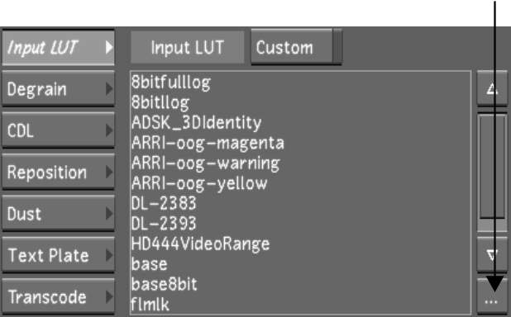Click the scroll down arrow button
Image resolution: width=511 pixels, height=317 pixels.
point(492,255)
